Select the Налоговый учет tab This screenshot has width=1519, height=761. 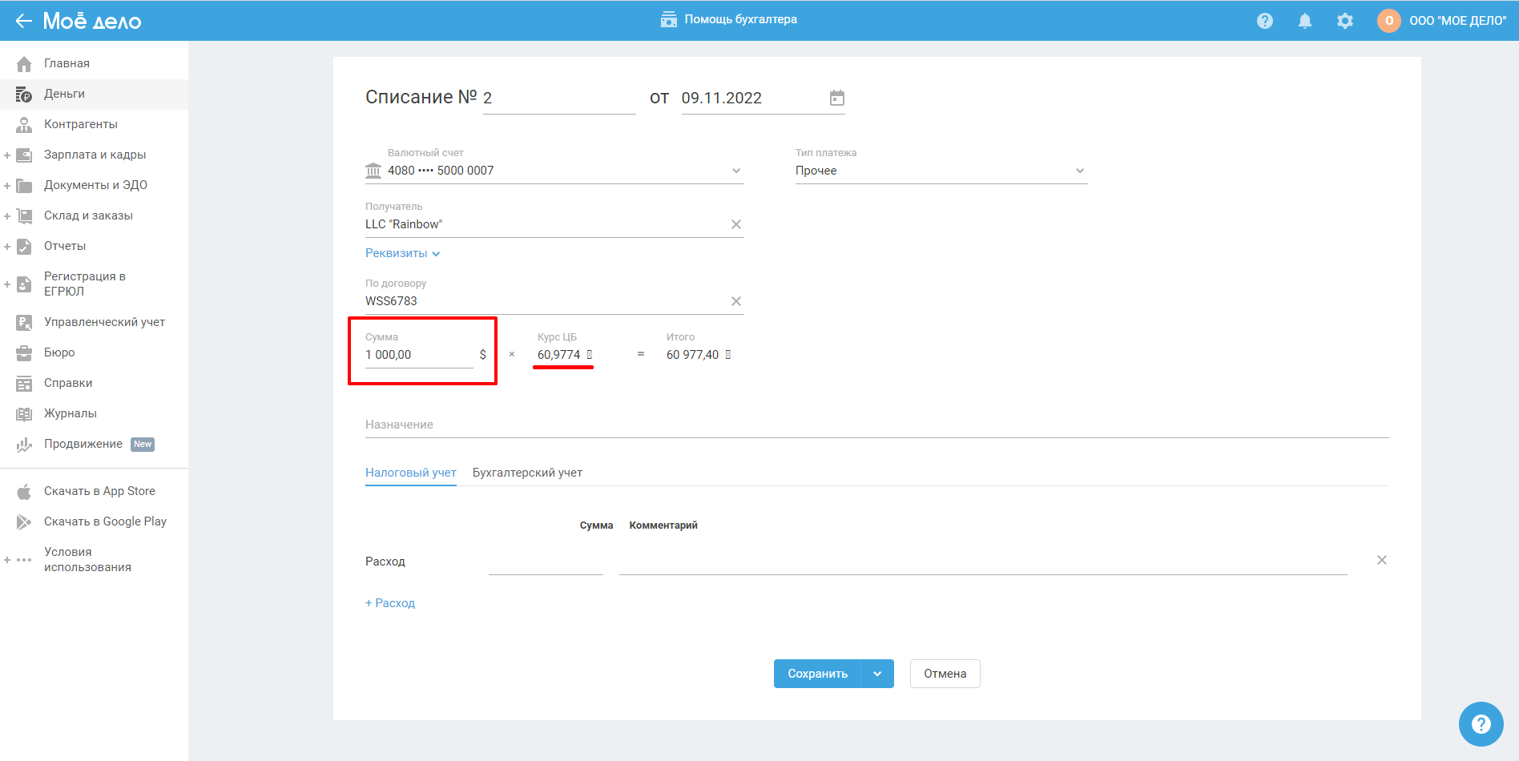(x=410, y=473)
